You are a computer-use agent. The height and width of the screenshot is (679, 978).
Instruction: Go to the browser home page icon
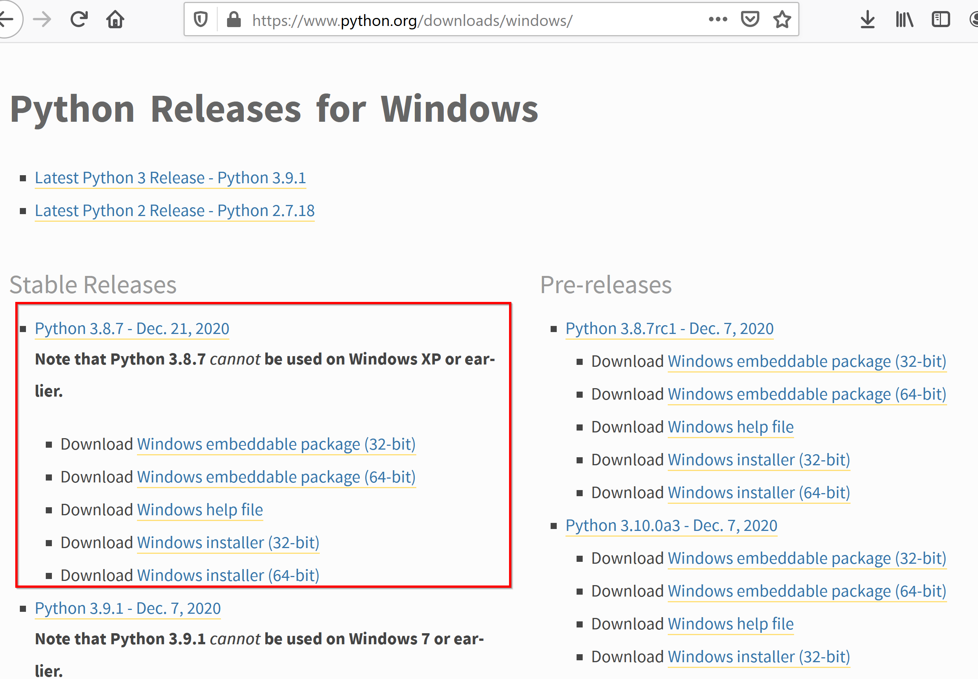click(x=115, y=19)
